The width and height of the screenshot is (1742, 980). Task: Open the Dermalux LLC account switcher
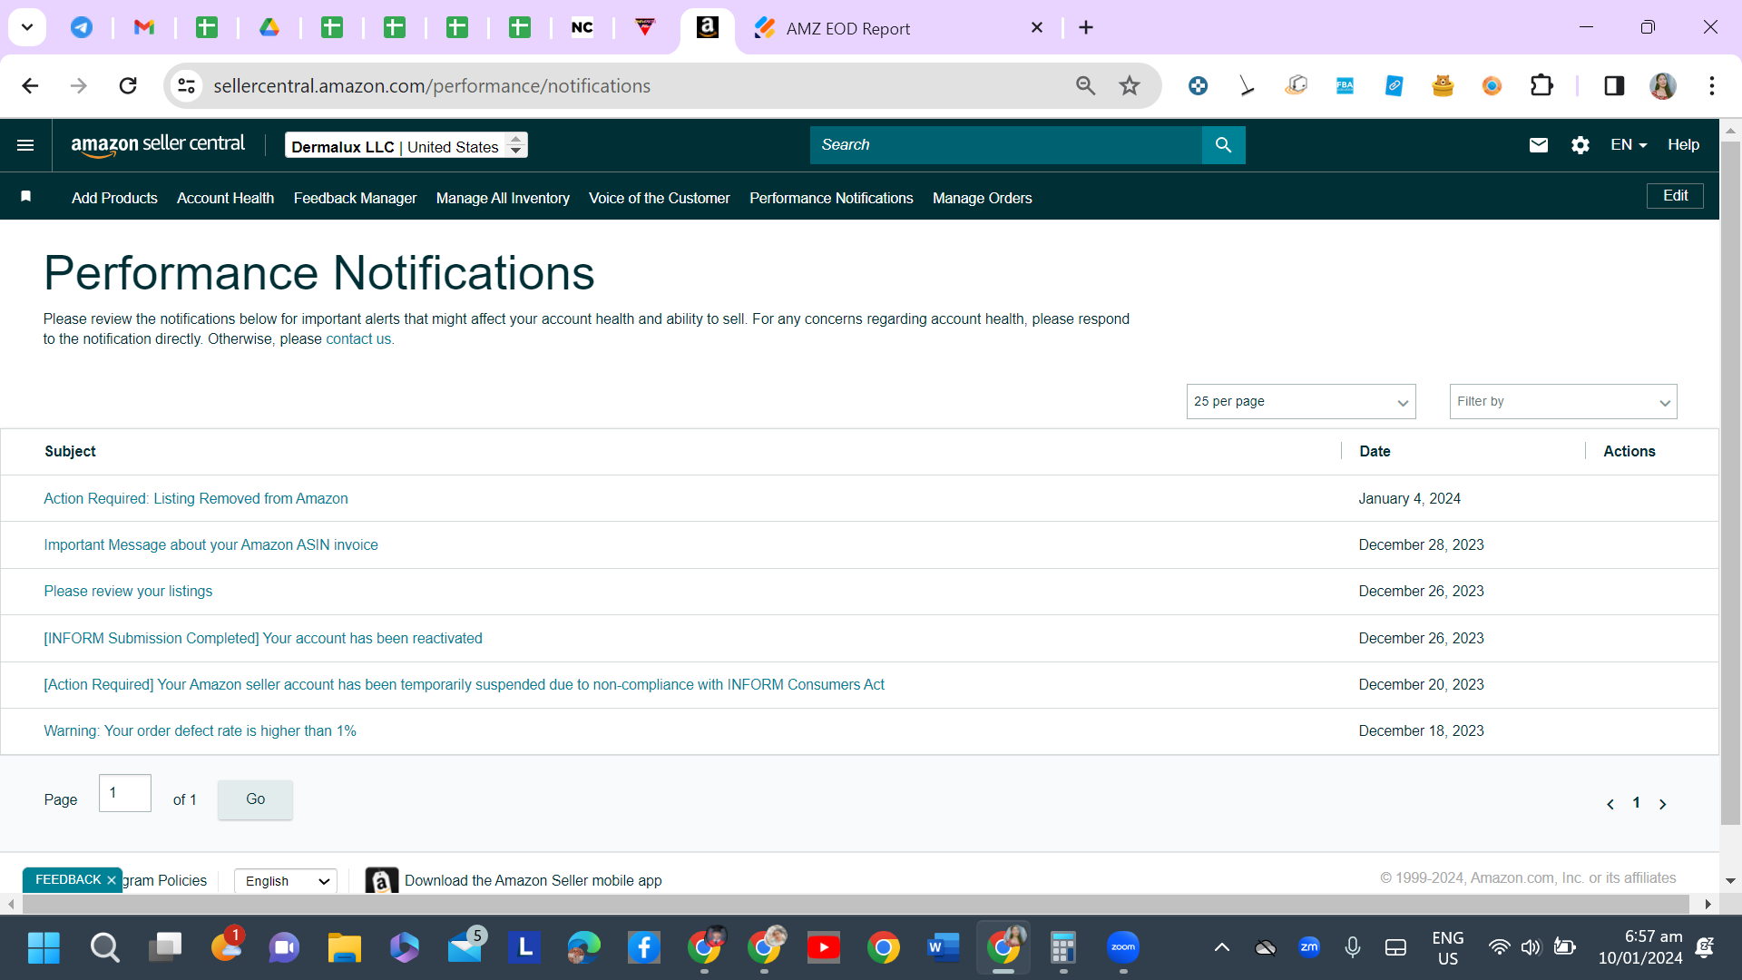(406, 146)
